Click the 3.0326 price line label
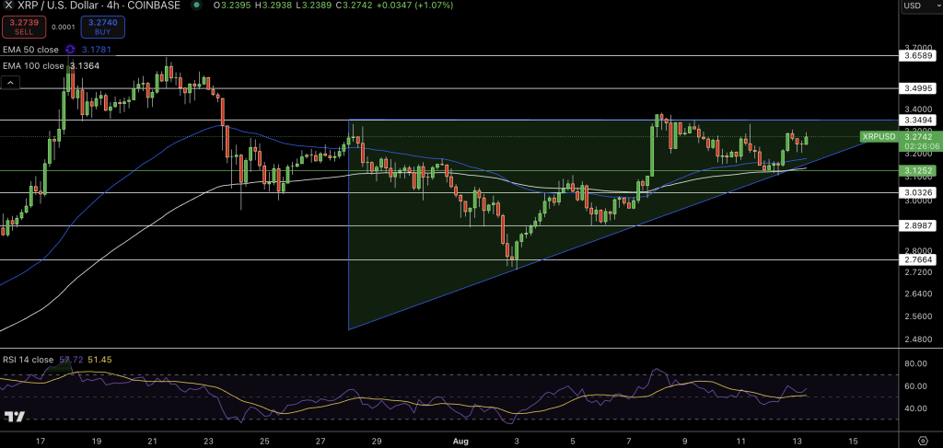Screen dimensions: 943x448 (917, 192)
